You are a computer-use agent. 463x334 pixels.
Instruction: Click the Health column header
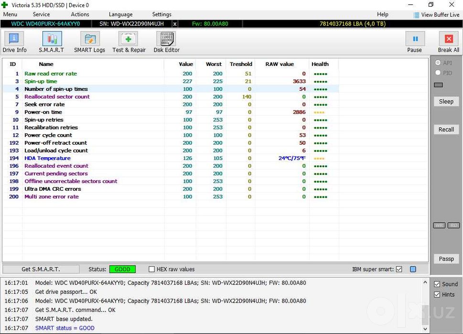click(x=320, y=64)
